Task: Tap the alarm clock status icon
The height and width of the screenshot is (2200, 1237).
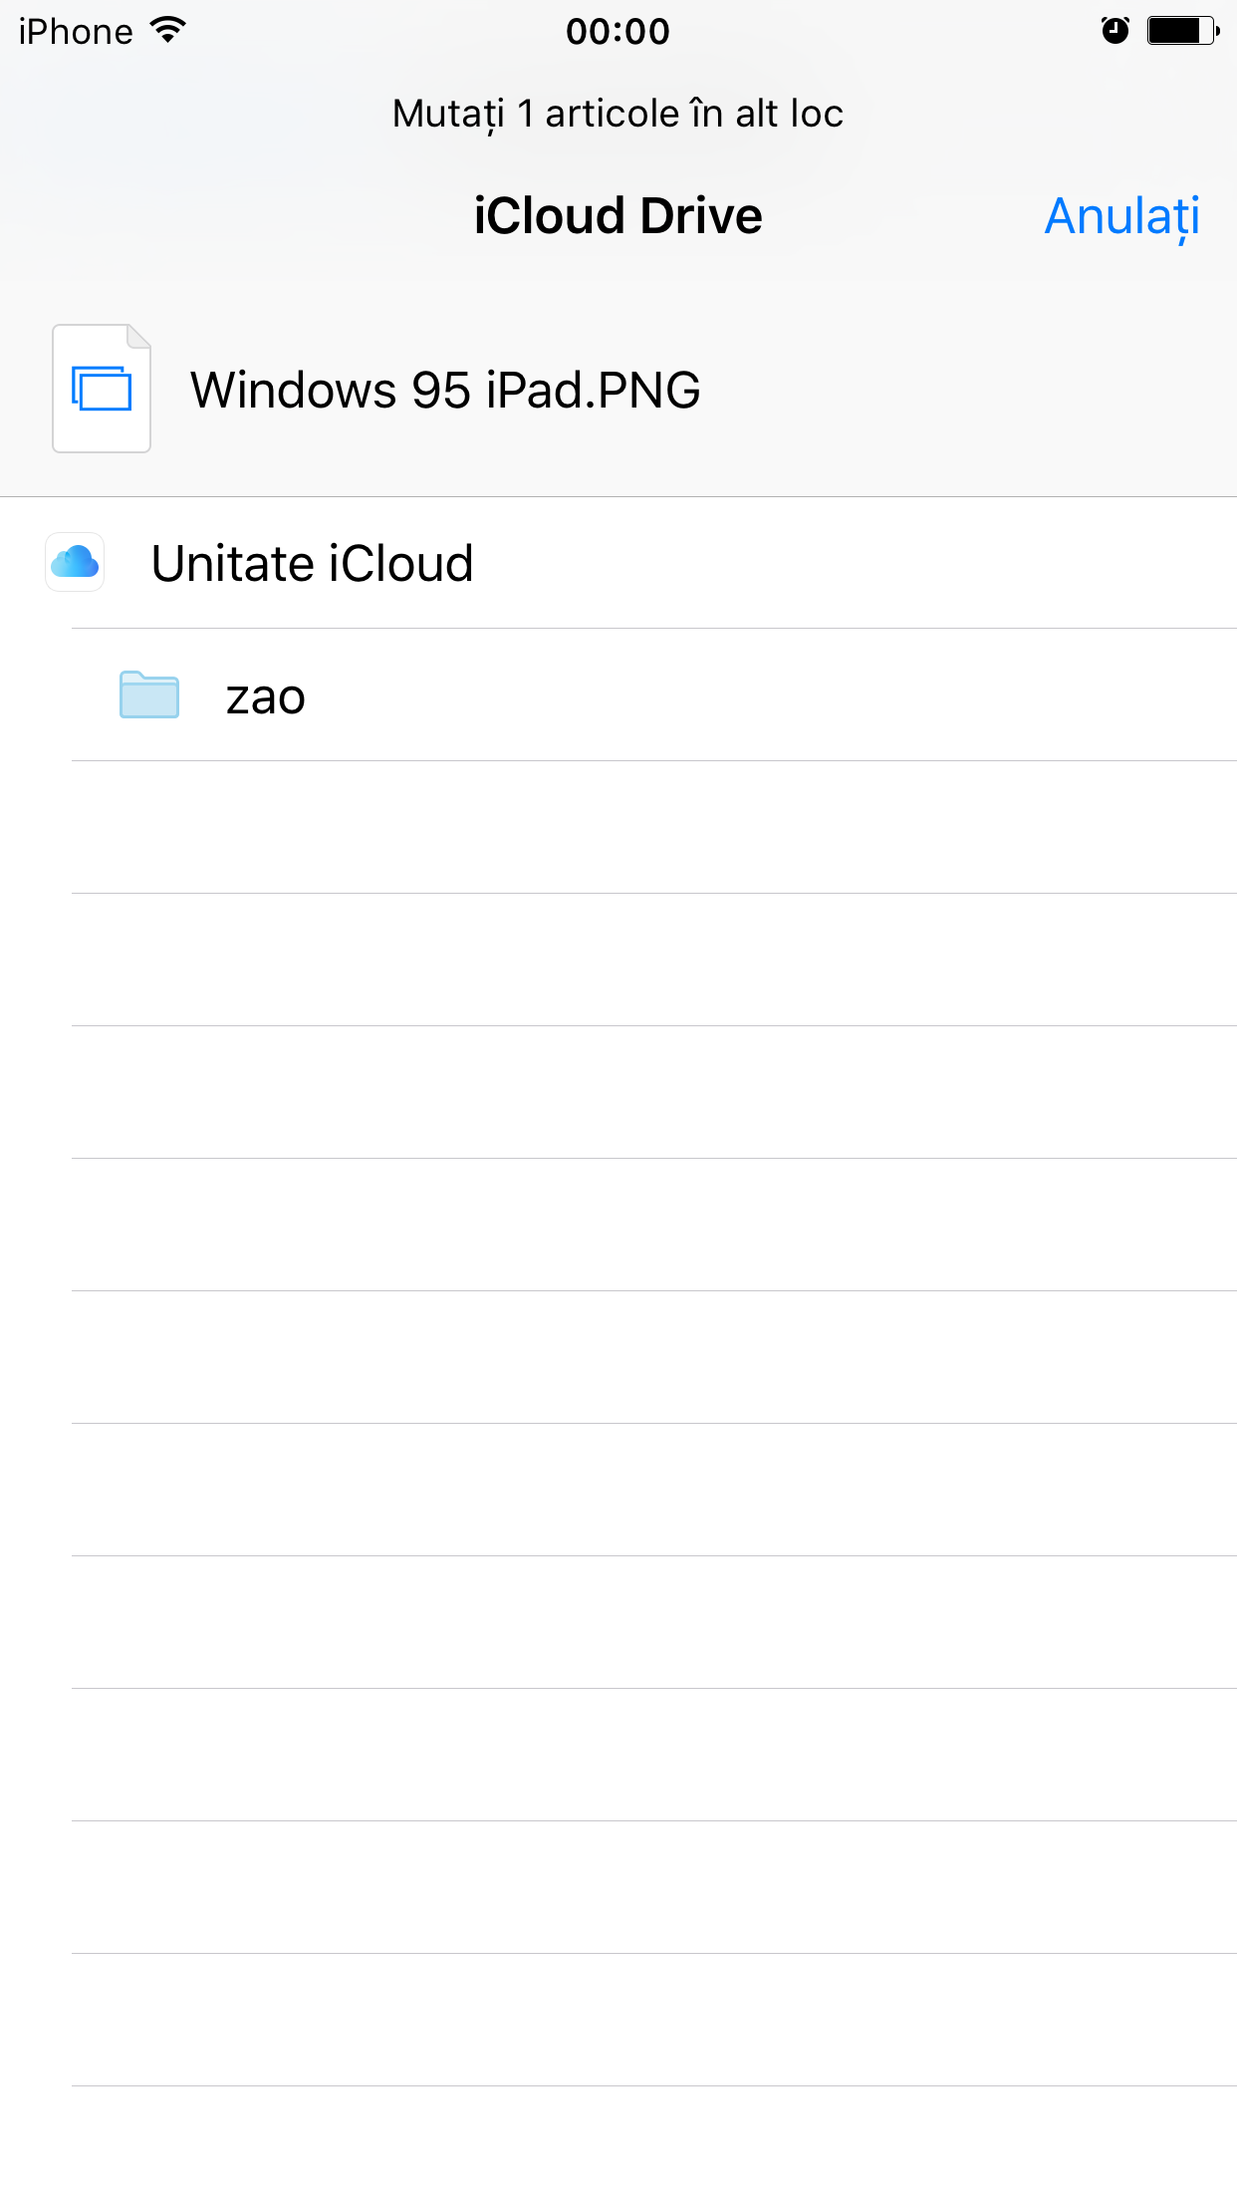Action: click(x=1115, y=31)
